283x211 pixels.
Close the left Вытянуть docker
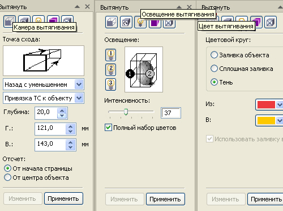pyautogui.click(x=87, y=7)
